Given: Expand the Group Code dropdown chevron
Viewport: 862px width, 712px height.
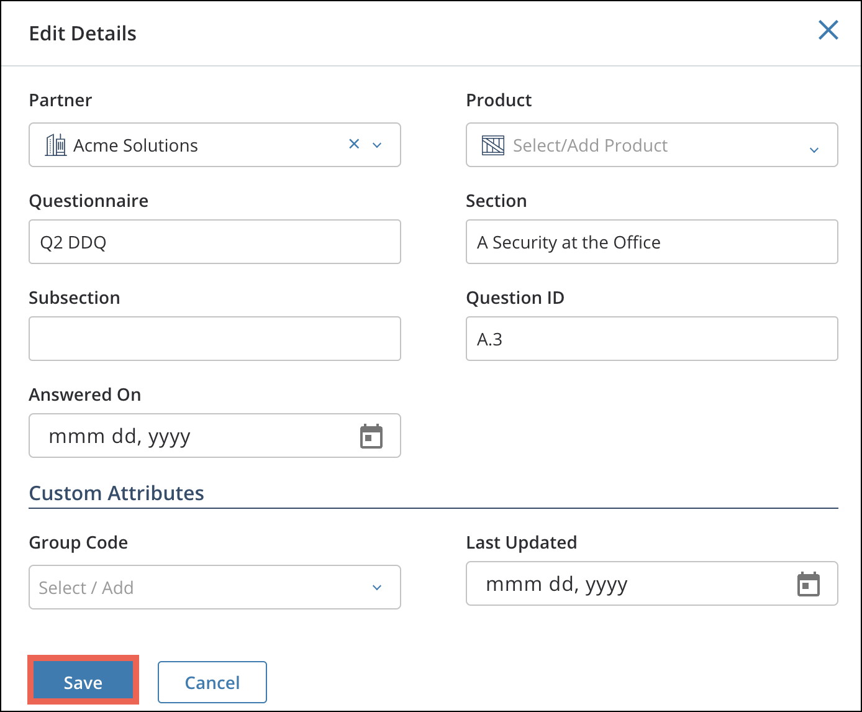Looking at the screenshot, I should [x=377, y=588].
